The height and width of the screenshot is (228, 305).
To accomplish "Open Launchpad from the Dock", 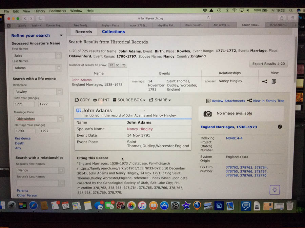I will [x=12, y=205].
